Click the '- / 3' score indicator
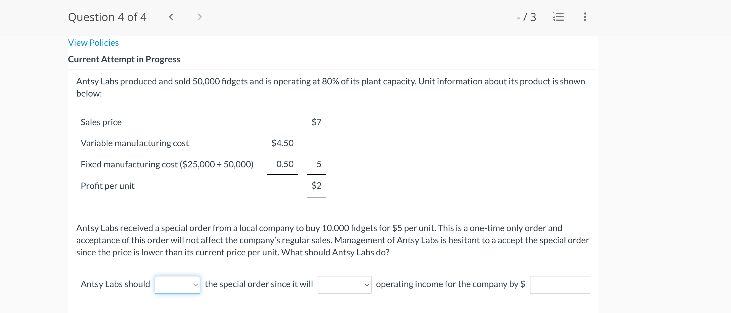 coord(526,17)
